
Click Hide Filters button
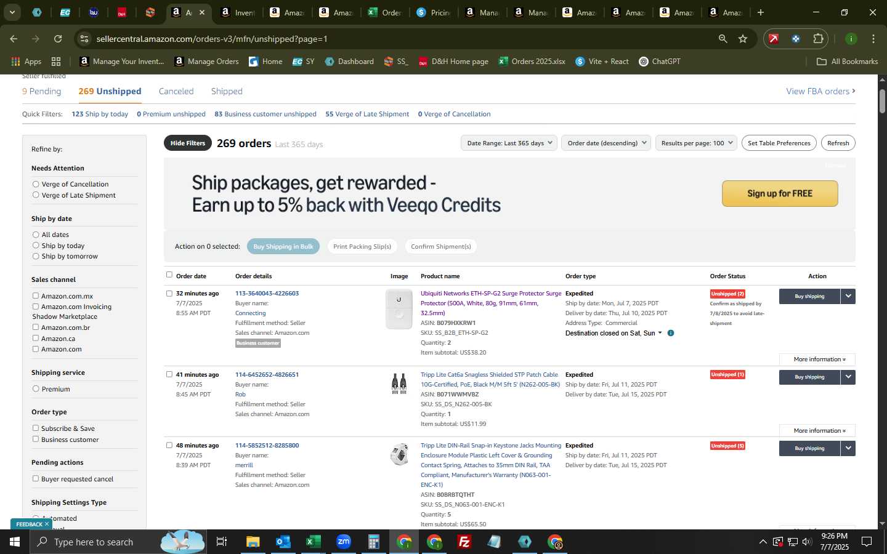pyautogui.click(x=188, y=143)
